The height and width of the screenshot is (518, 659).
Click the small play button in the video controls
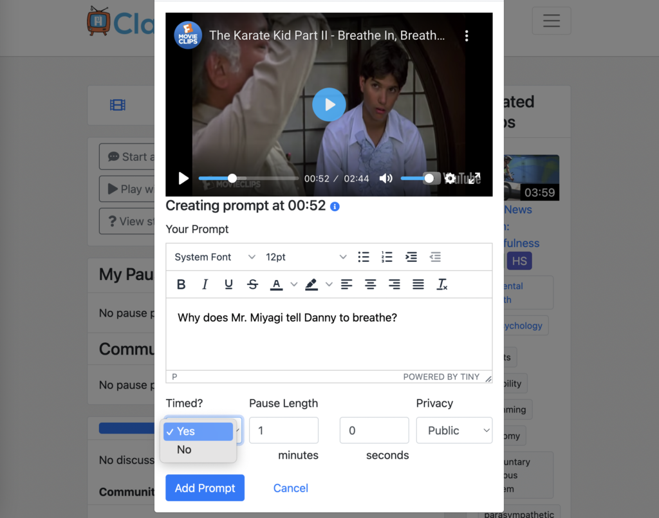click(x=183, y=178)
